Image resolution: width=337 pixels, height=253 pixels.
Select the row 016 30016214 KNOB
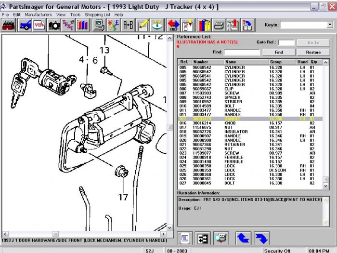250,123
